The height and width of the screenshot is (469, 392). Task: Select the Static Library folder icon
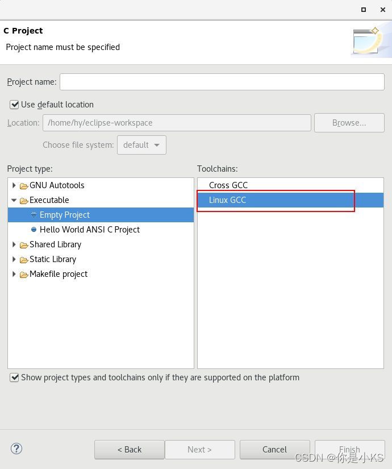[x=24, y=260]
